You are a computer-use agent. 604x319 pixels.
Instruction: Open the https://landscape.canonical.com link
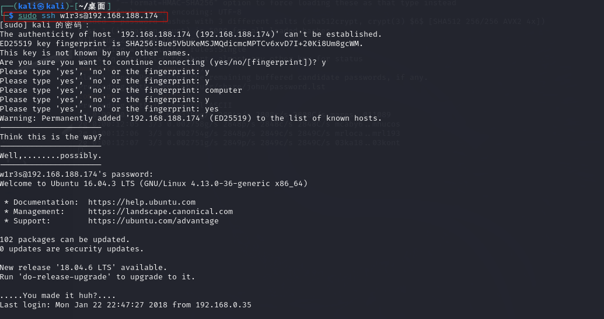coord(160,211)
